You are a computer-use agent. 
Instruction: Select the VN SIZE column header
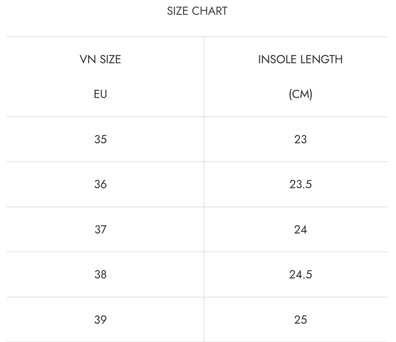(x=100, y=59)
